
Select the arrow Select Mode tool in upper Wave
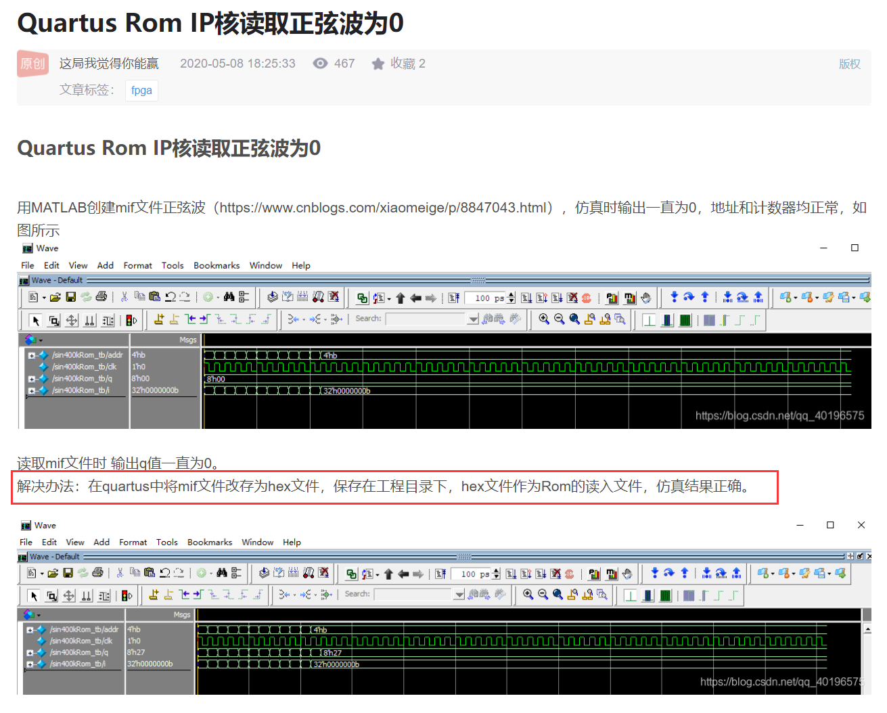click(x=36, y=320)
